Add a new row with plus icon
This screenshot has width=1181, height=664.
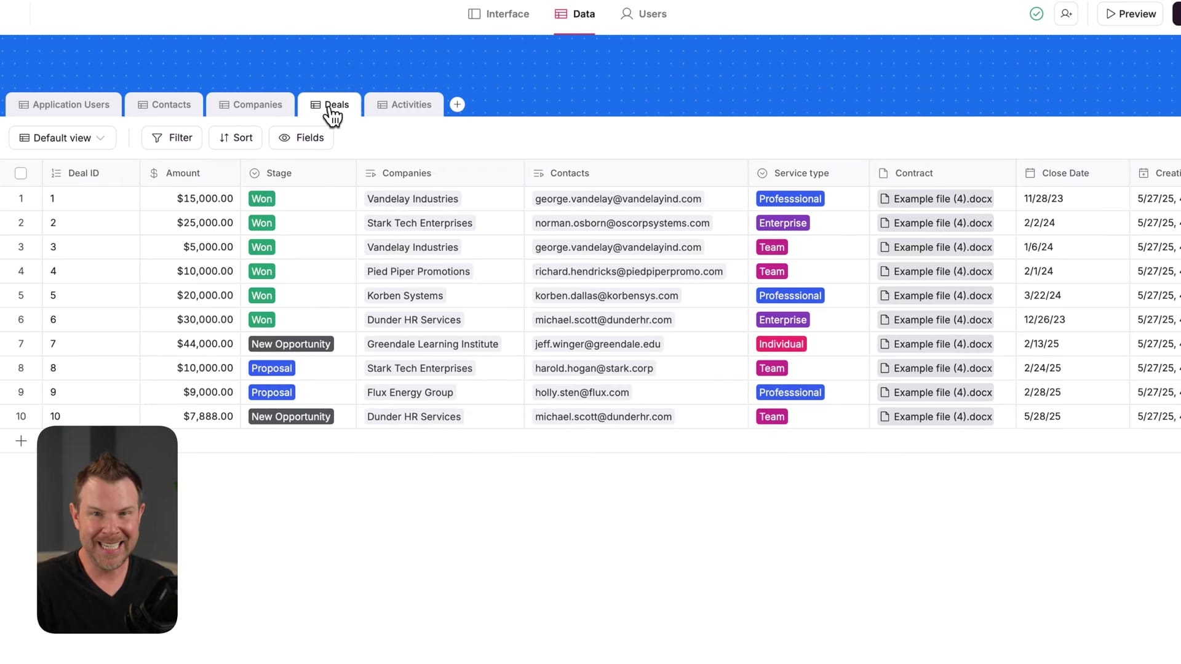point(21,441)
